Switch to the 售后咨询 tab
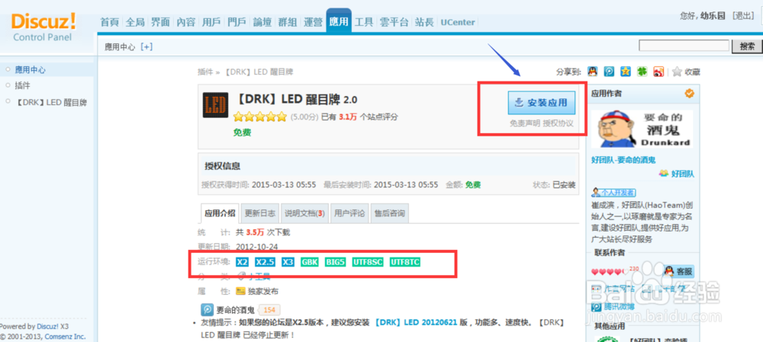This screenshot has width=763, height=342. coord(389,213)
